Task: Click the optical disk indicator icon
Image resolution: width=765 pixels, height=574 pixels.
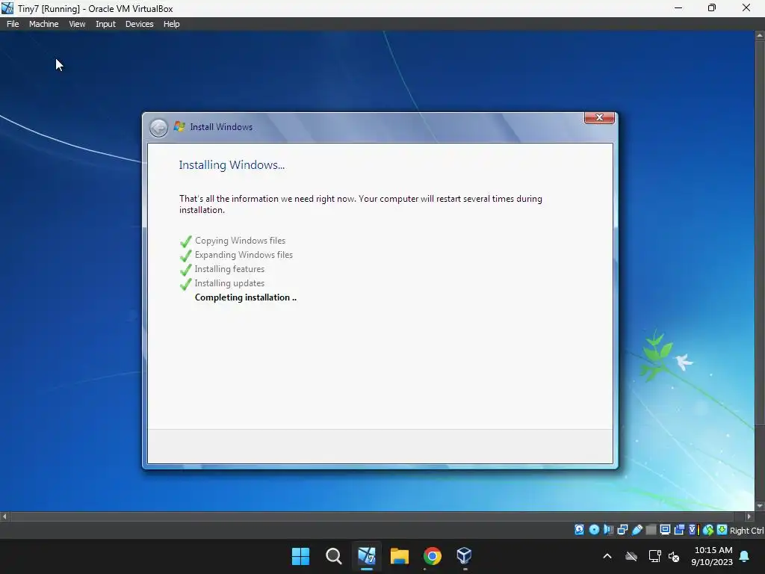Action: tap(594, 530)
